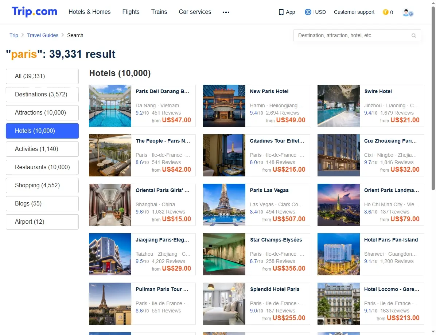
Task: Open Swire Hotel thumbnail image
Action: coord(339,106)
